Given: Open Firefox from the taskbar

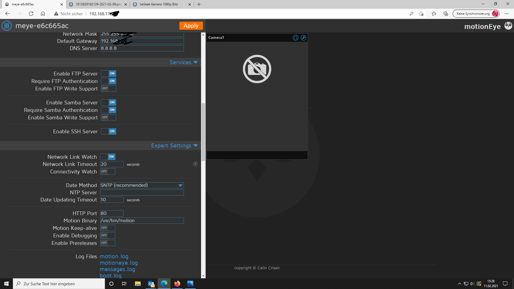Looking at the screenshot, I should [x=177, y=284].
